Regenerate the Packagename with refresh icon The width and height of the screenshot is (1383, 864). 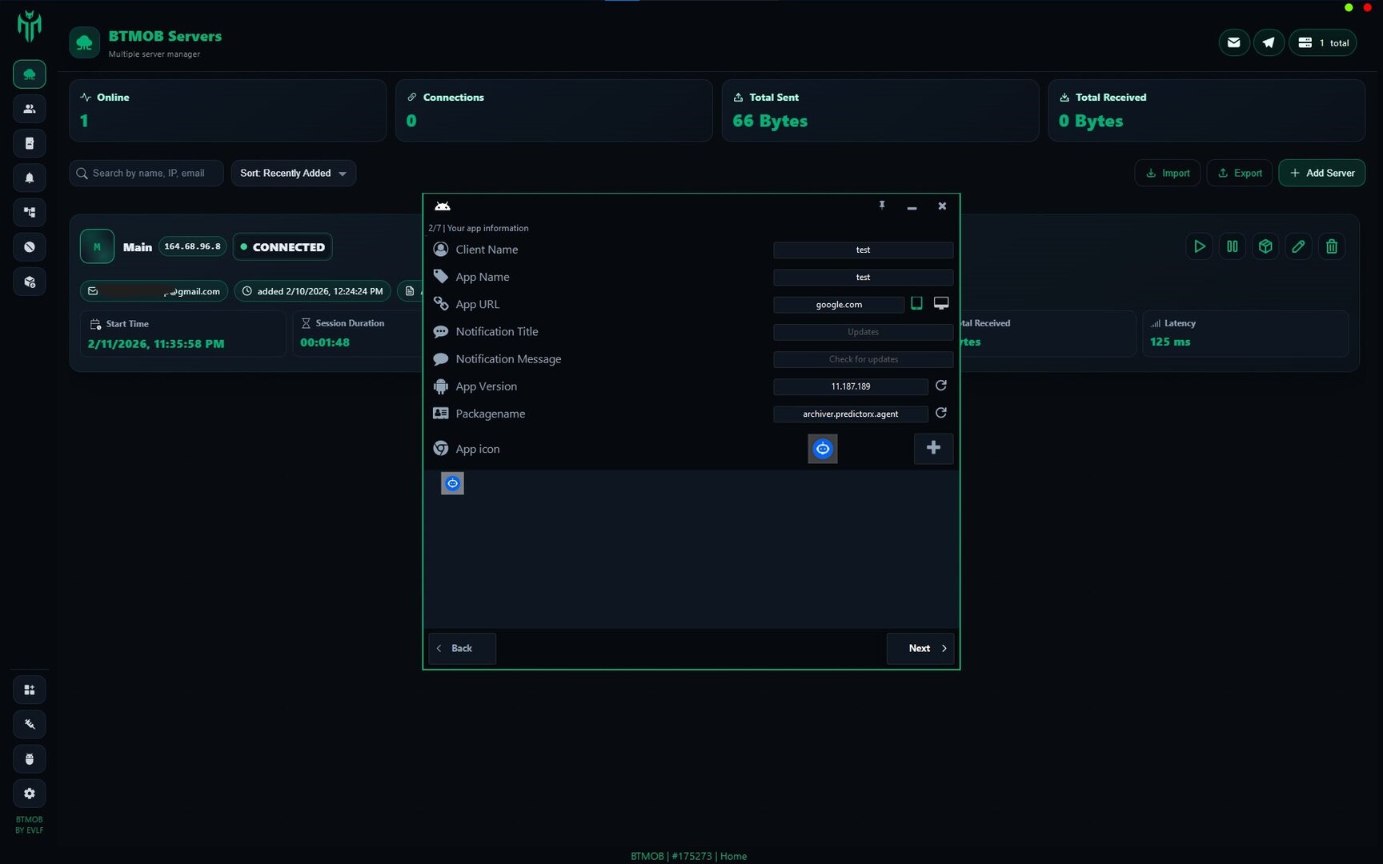click(x=941, y=413)
